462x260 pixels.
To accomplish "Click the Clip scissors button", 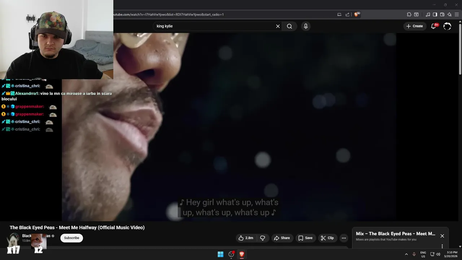I will pos(327,238).
